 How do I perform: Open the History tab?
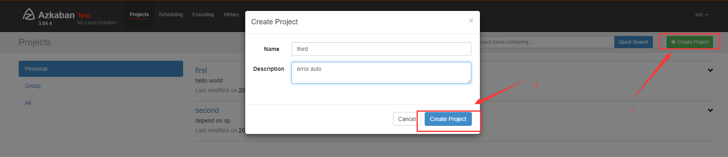[231, 15]
